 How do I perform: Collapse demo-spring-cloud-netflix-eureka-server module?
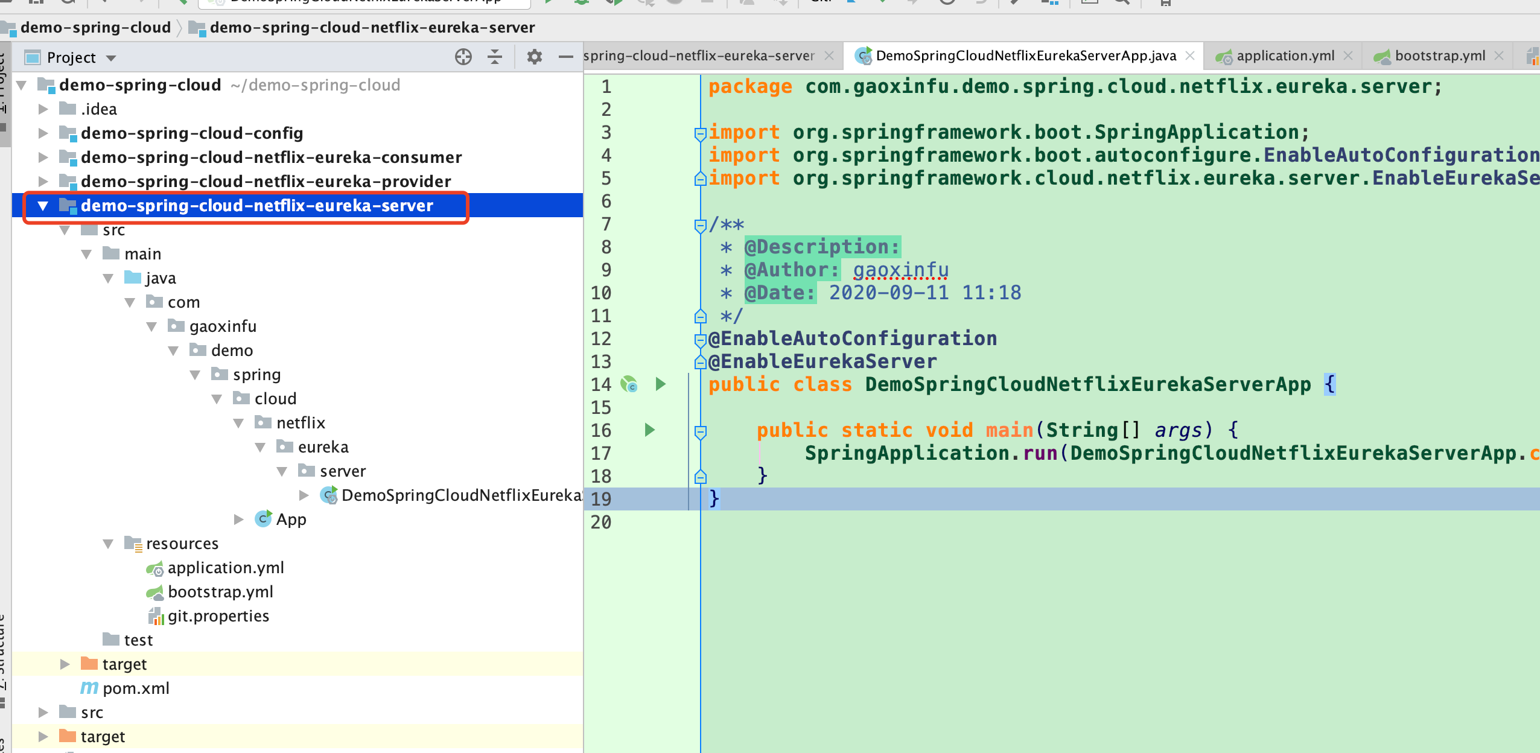(43, 206)
